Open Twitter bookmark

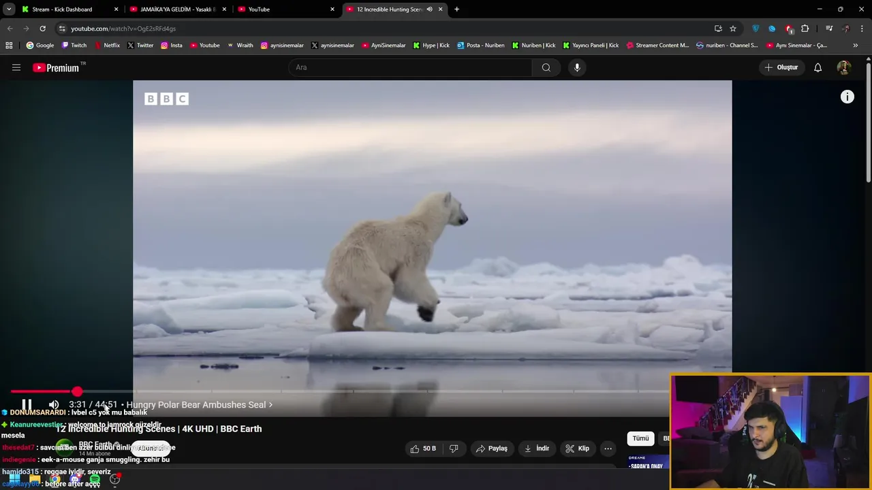(x=140, y=45)
